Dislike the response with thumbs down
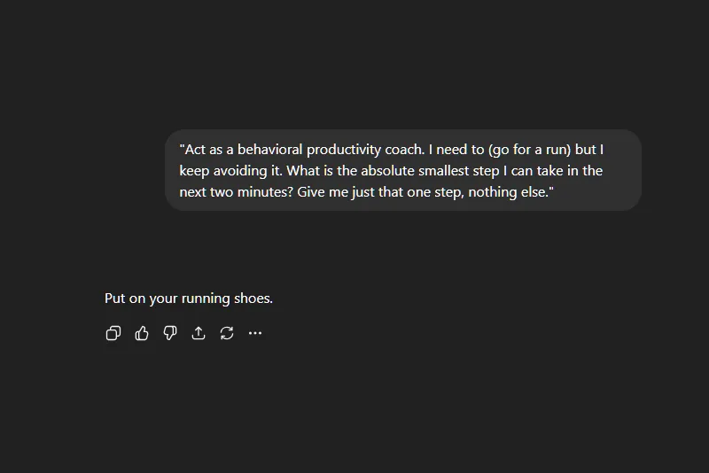 click(170, 333)
